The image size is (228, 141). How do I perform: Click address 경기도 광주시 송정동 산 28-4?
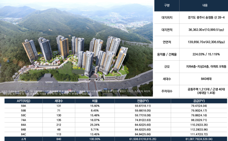206,18
